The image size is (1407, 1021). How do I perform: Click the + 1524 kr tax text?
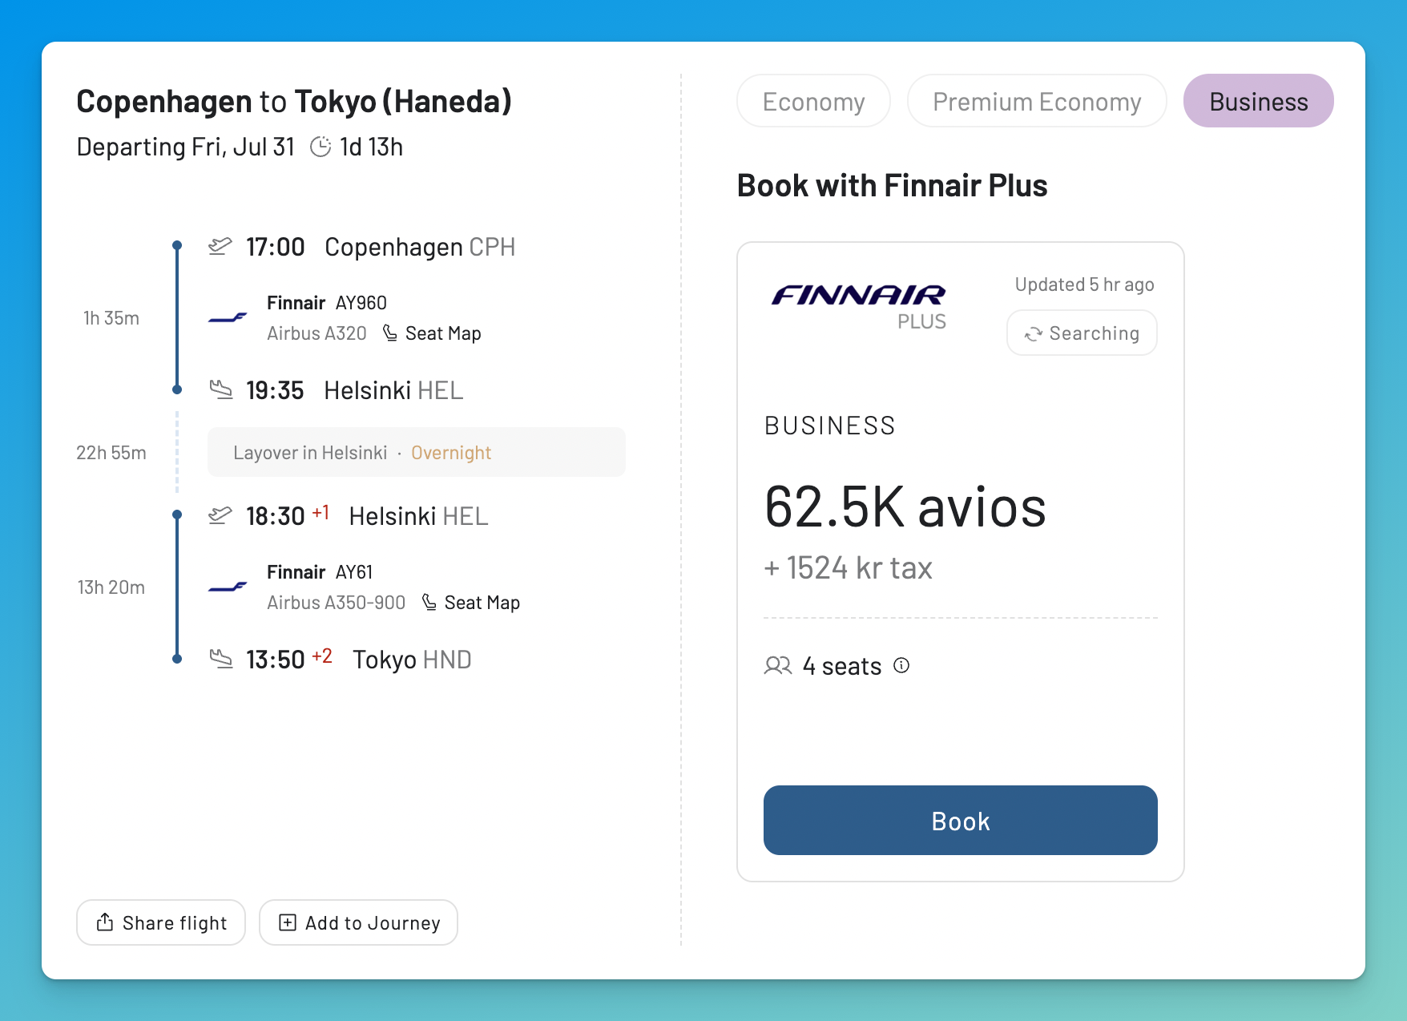849,568
